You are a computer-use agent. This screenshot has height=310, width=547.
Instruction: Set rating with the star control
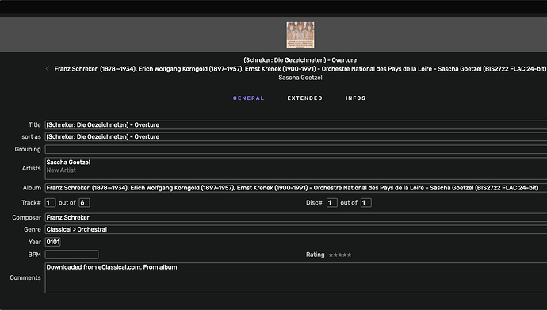point(340,255)
